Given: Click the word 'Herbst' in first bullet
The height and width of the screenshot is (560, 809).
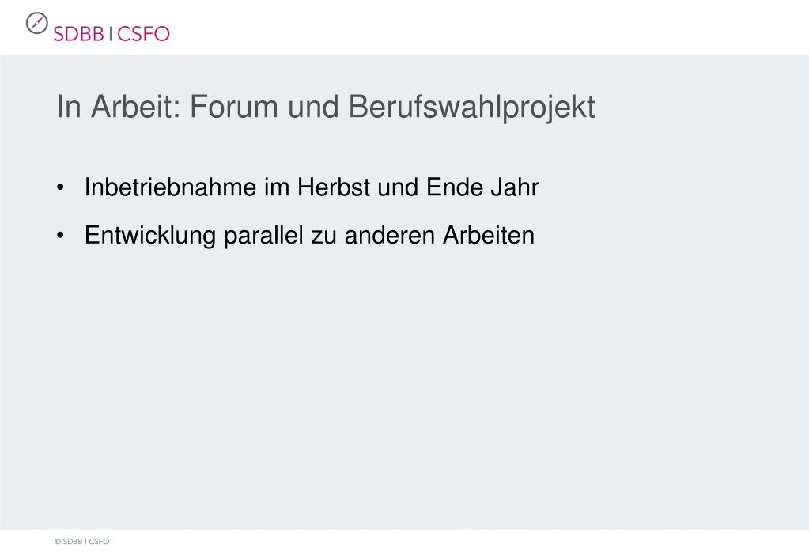Looking at the screenshot, I should 333,187.
